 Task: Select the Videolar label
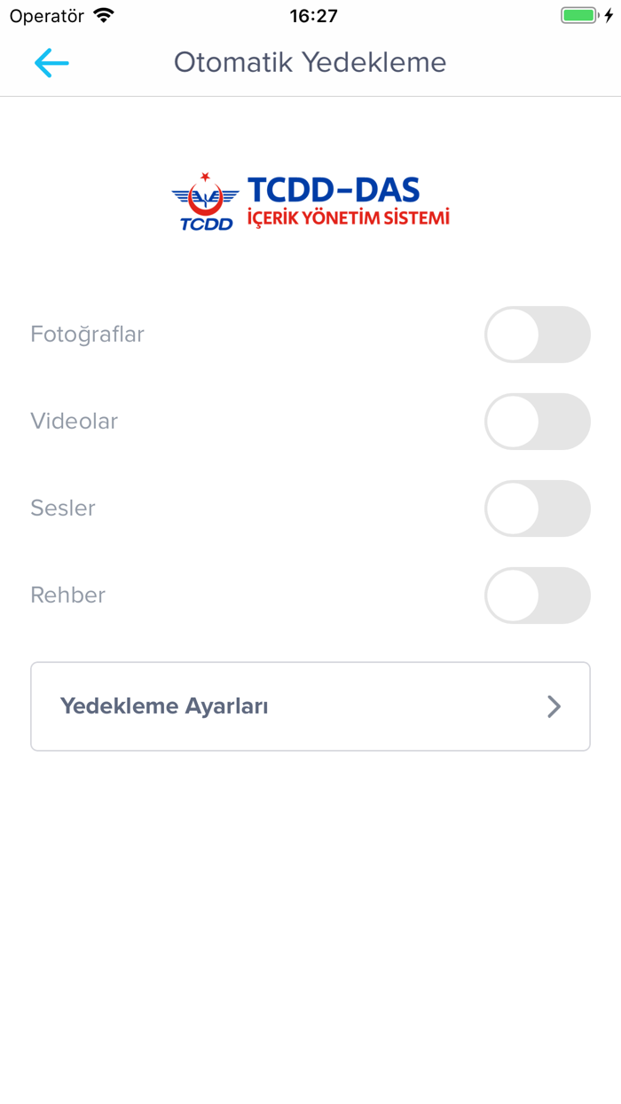pyautogui.click(x=74, y=422)
